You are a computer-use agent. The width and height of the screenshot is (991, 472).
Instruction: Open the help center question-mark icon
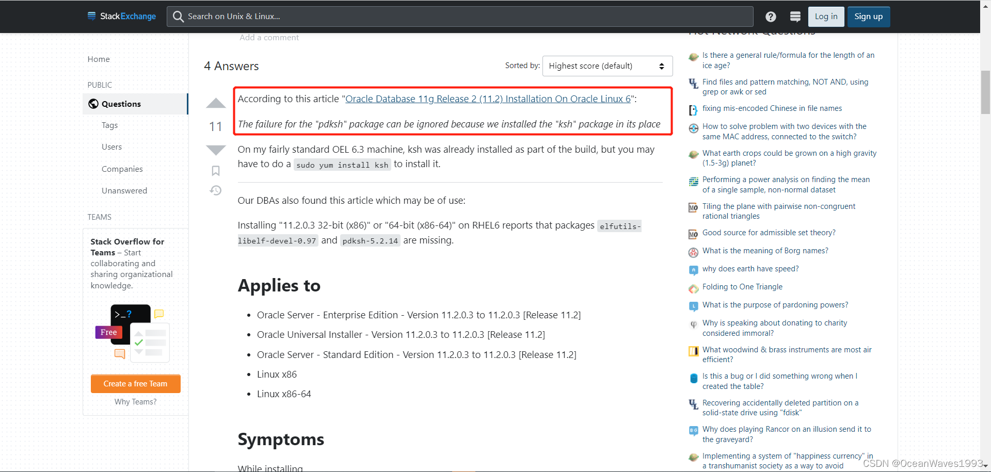pos(771,17)
